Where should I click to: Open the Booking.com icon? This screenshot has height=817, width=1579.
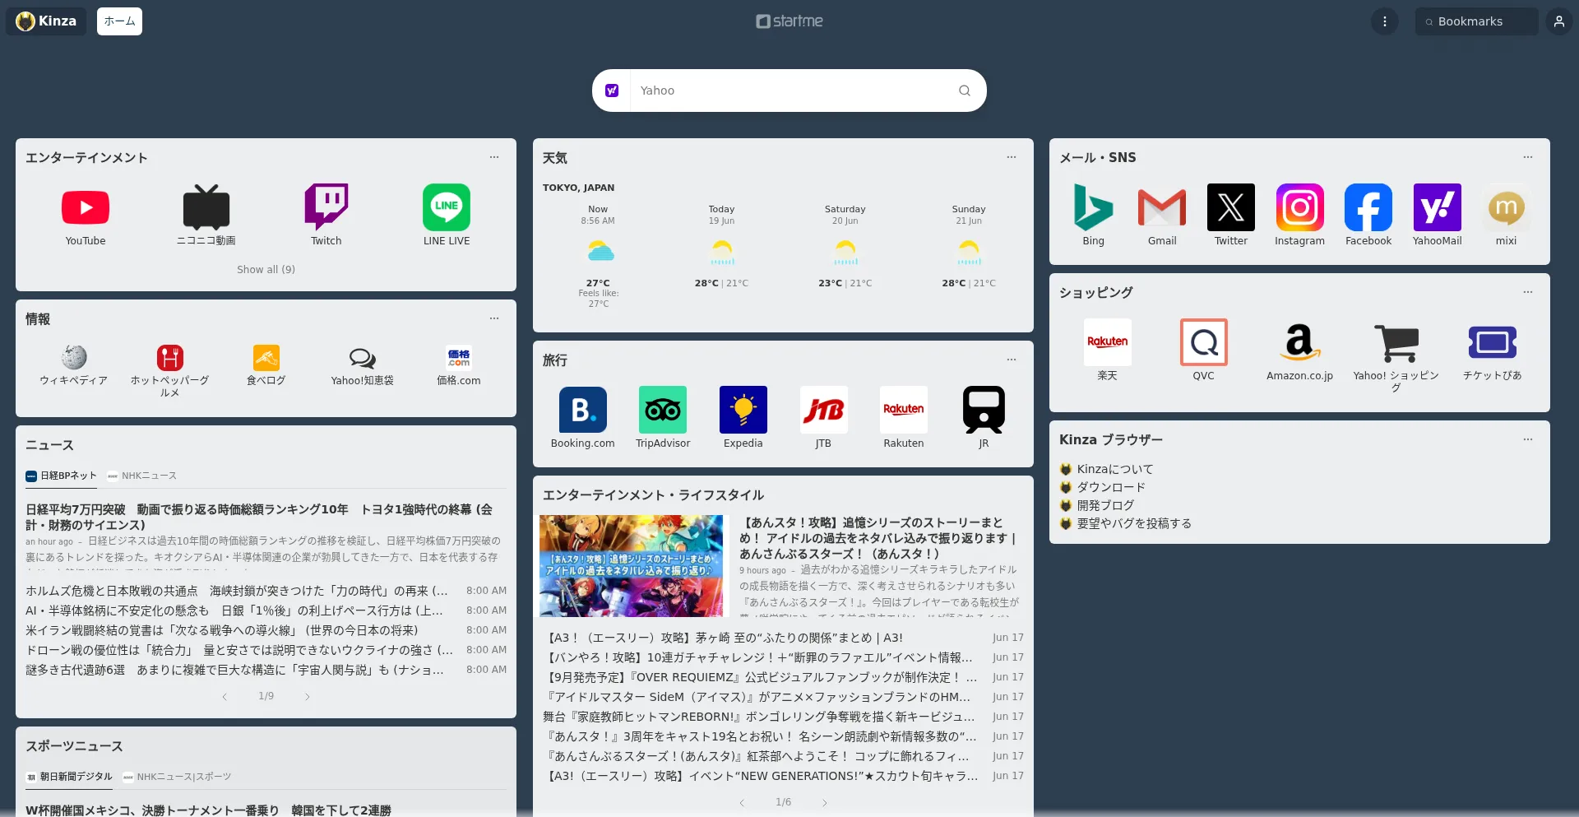(583, 410)
